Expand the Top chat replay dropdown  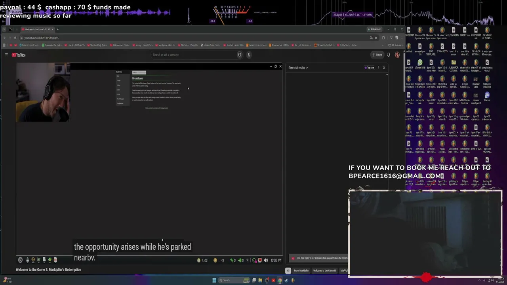coord(298,68)
